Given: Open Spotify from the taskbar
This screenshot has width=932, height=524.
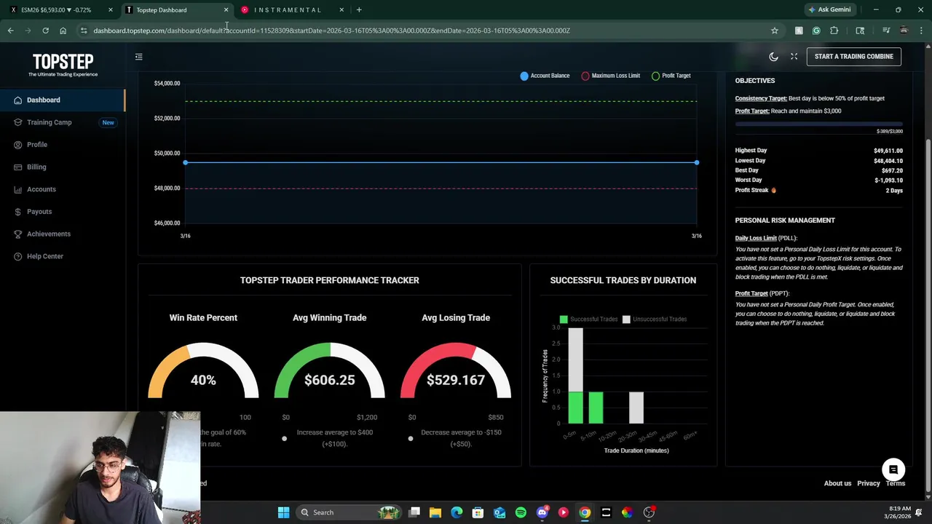Looking at the screenshot, I should [521, 512].
